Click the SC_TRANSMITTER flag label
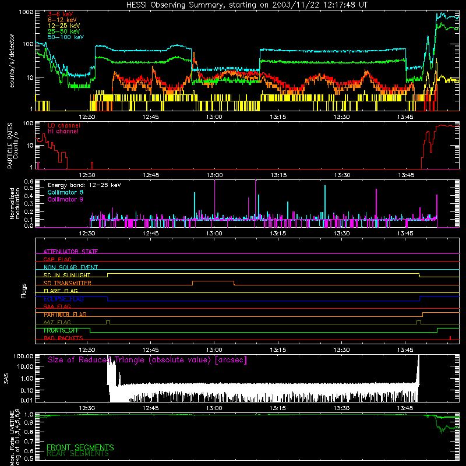Viewport: 466px width, 466px height. [x=67, y=283]
